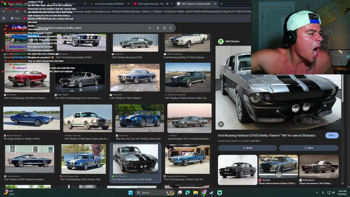350x197 pixels.
Task: Go back to the previous page
Action: 4,11
